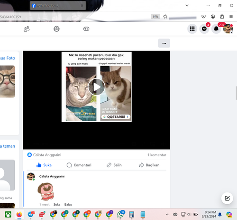The image size is (237, 220).
Task: Click Calista Anggraini's comment avatar
Action: coord(31,176)
